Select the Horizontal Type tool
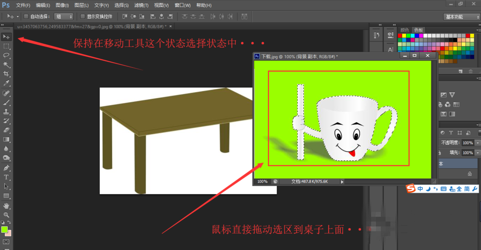The image size is (481, 250). (6, 177)
